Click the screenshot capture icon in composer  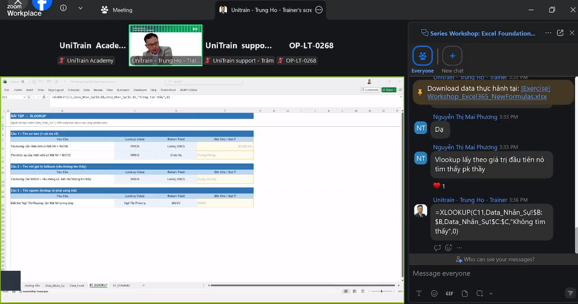[479, 293]
